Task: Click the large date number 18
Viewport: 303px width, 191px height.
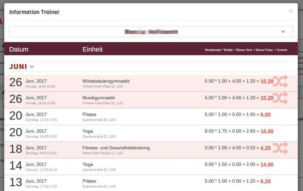Action: pos(16,149)
